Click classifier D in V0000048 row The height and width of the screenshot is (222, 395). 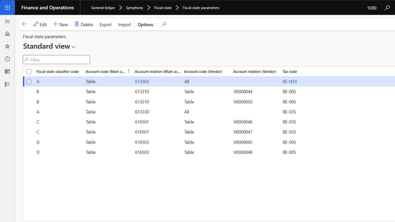pyautogui.click(x=38, y=152)
